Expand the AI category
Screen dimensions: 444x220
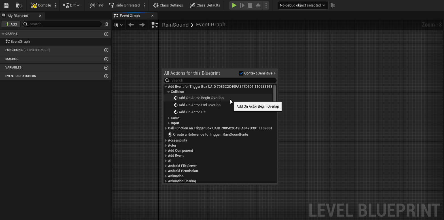tap(166, 161)
